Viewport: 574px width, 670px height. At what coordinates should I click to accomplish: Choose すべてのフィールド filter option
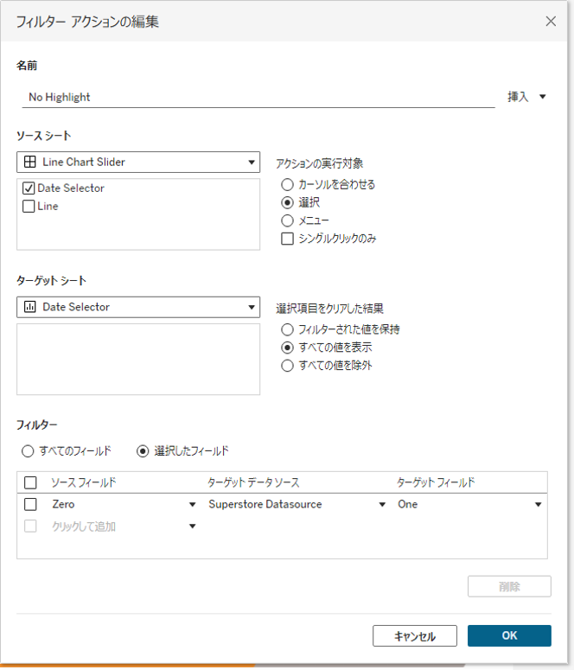pos(28,450)
